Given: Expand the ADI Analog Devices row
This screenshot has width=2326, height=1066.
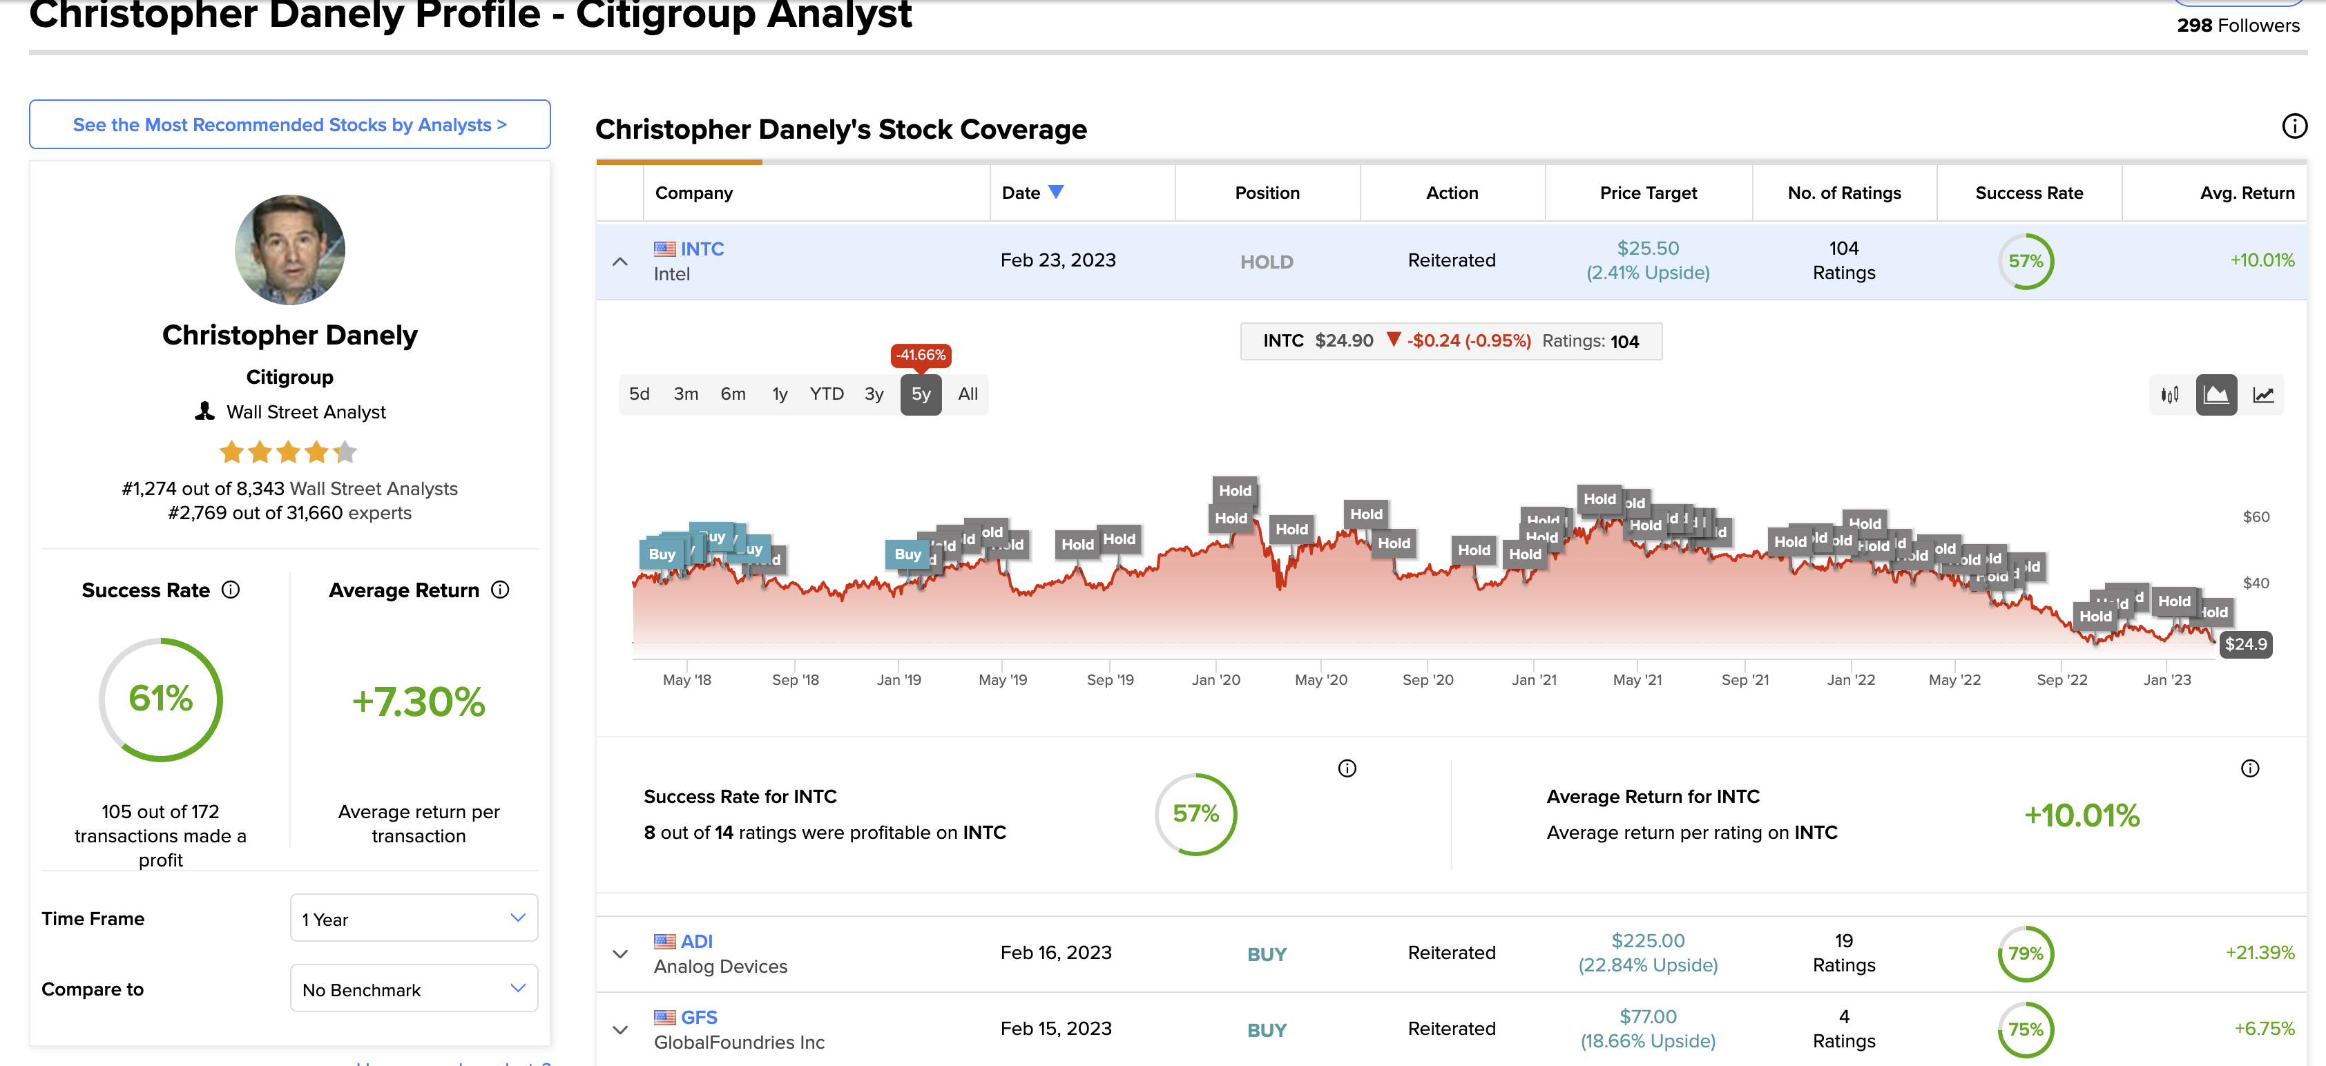Looking at the screenshot, I should (x=619, y=954).
